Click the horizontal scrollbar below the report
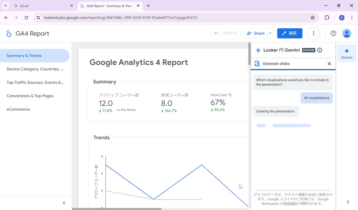Image resolution: width=358 pixels, height=210 pixels. tap(117, 209)
